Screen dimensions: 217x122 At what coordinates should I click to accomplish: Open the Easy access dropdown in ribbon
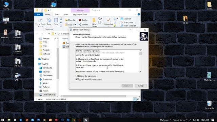(x=100, y=22)
